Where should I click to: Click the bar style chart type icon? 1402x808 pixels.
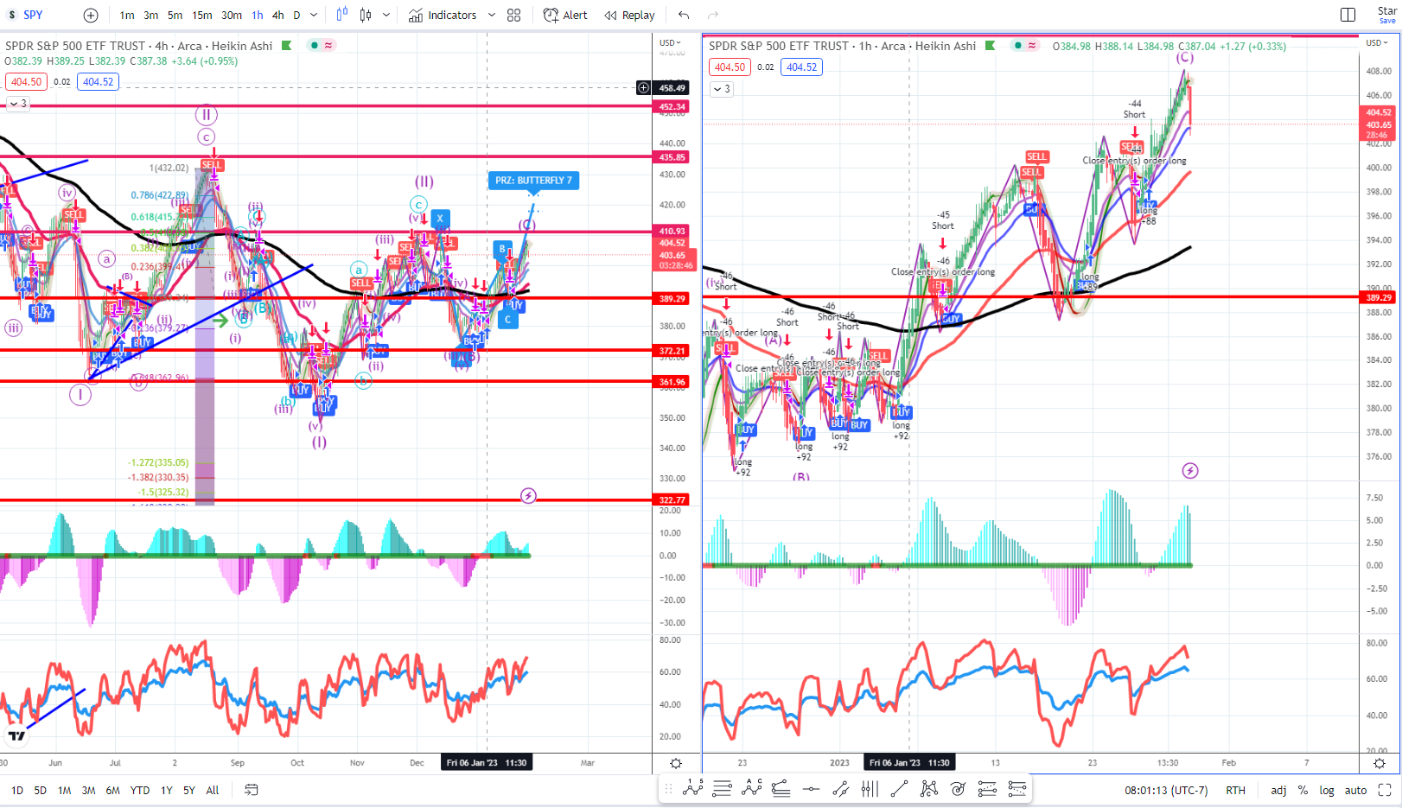(366, 15)
